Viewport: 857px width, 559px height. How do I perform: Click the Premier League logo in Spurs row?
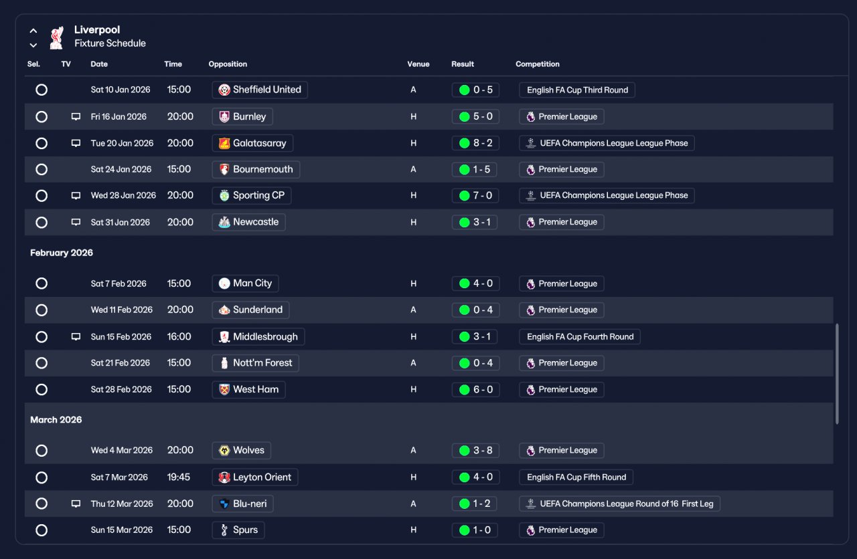pos(530,530)
